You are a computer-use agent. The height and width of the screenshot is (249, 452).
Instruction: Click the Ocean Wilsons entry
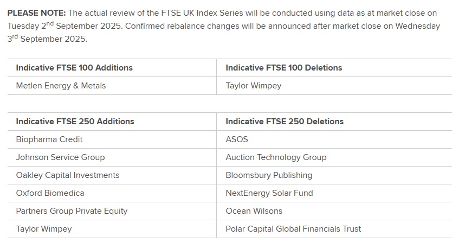tap(254, 211)
